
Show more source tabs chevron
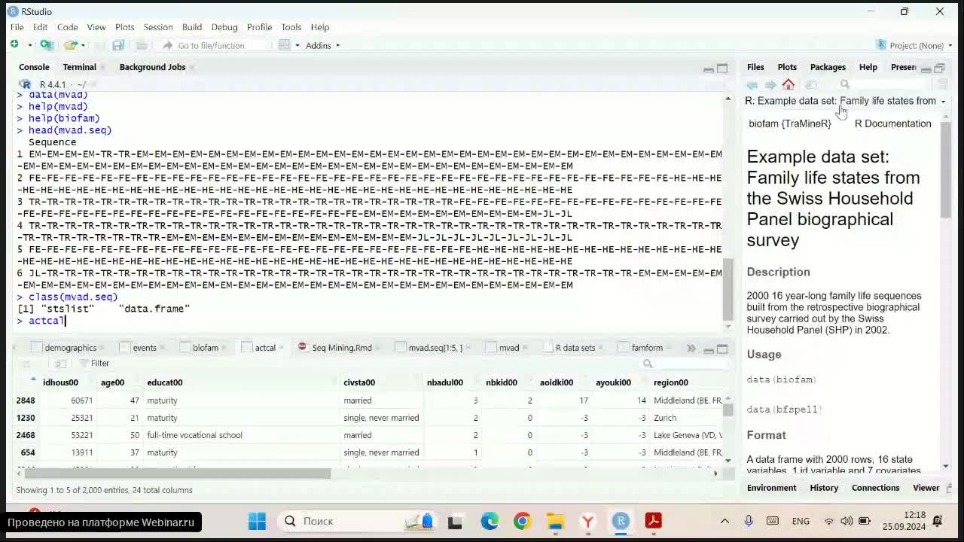pos(691,348)
